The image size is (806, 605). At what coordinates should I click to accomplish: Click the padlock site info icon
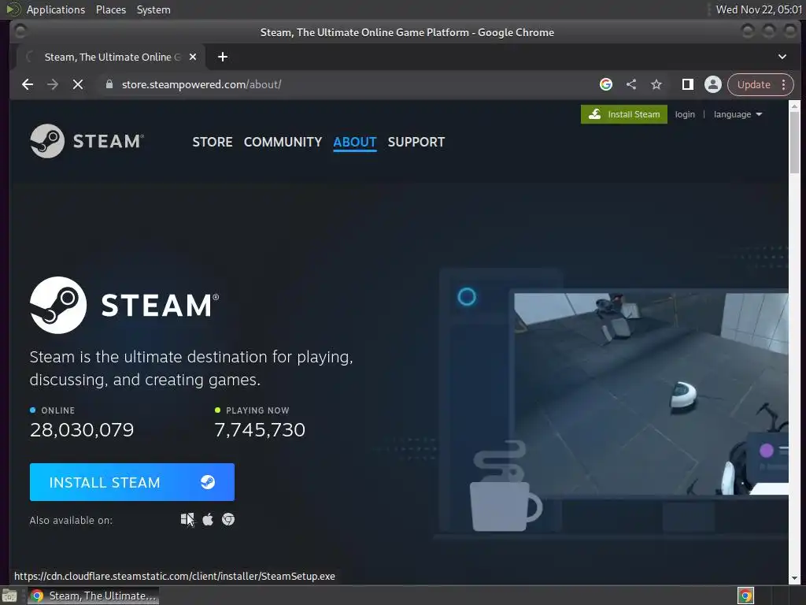click(x=109, y=84)
